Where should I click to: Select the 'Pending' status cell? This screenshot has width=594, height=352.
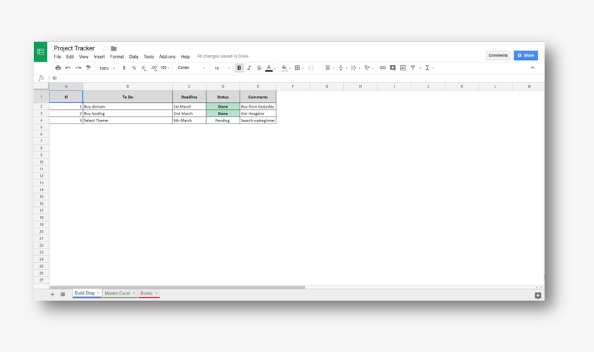click(222, 120)
